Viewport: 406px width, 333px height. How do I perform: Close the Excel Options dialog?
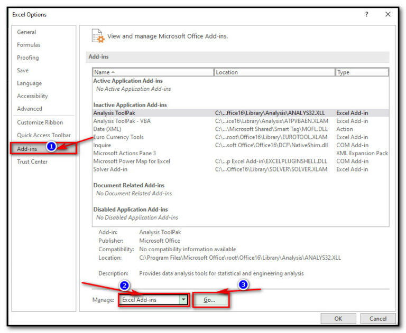coord(388,14)
